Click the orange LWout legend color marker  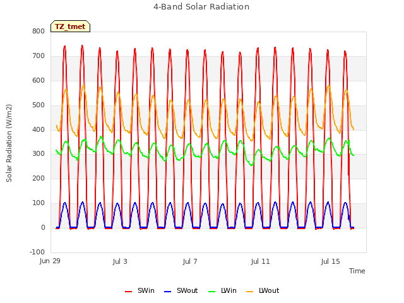click(x=250, y=292)
